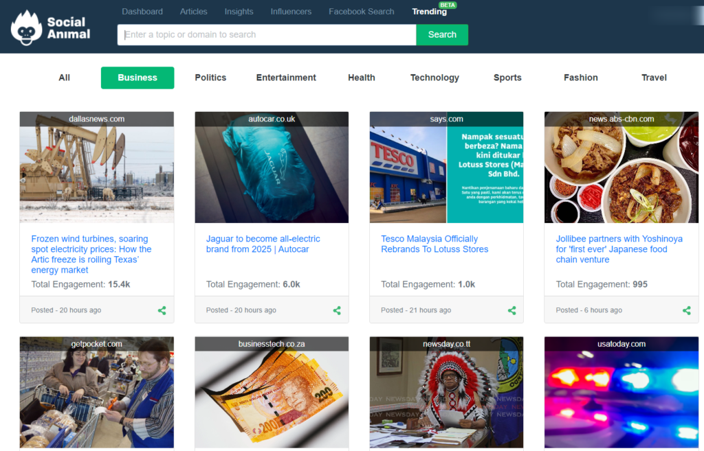Select the Business category tab
Screen dimensions: 704x451
click(x=137, y=78)
